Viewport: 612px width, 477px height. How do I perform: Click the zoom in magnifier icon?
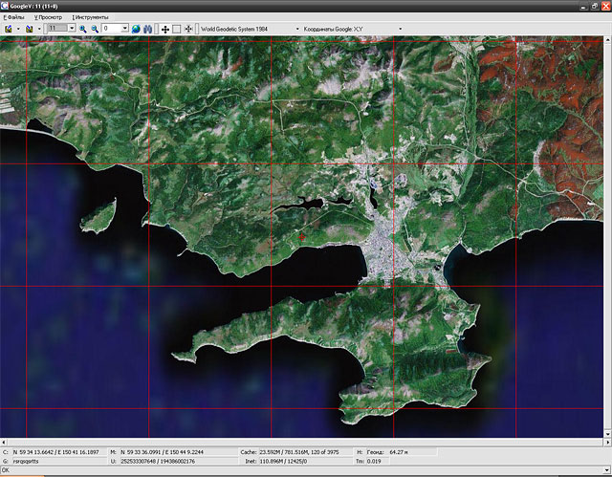pos(83,29)
